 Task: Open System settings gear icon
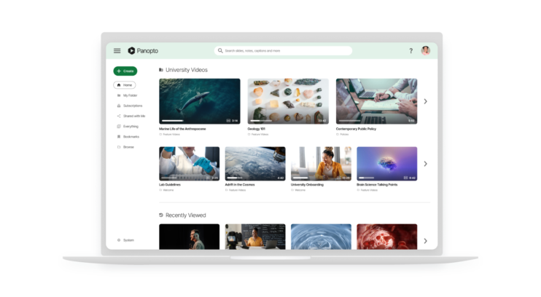[x=119, y=240]
